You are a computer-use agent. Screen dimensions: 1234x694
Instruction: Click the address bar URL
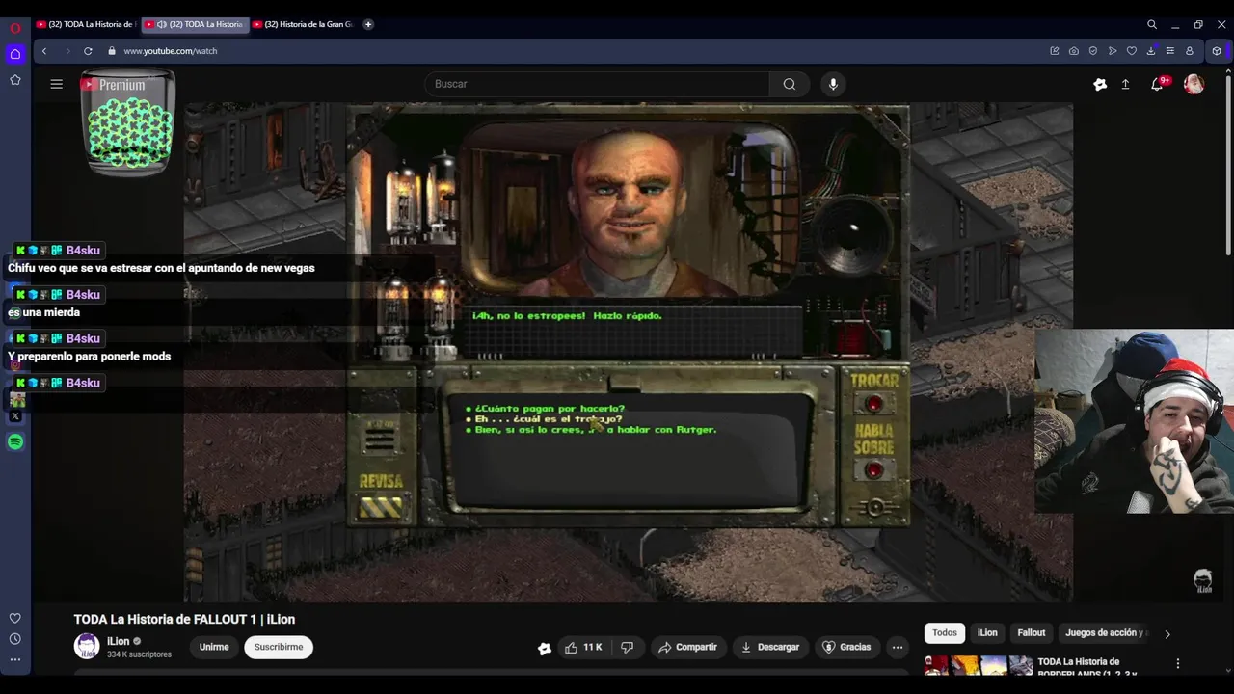[x=171, y=51]
